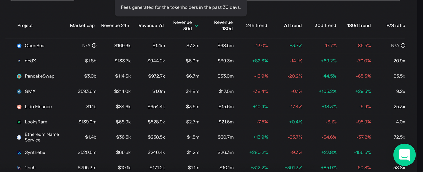Click the LooksRare logo icon
The height and width of the screenshot is (172, 423).
tap(19, 122)
